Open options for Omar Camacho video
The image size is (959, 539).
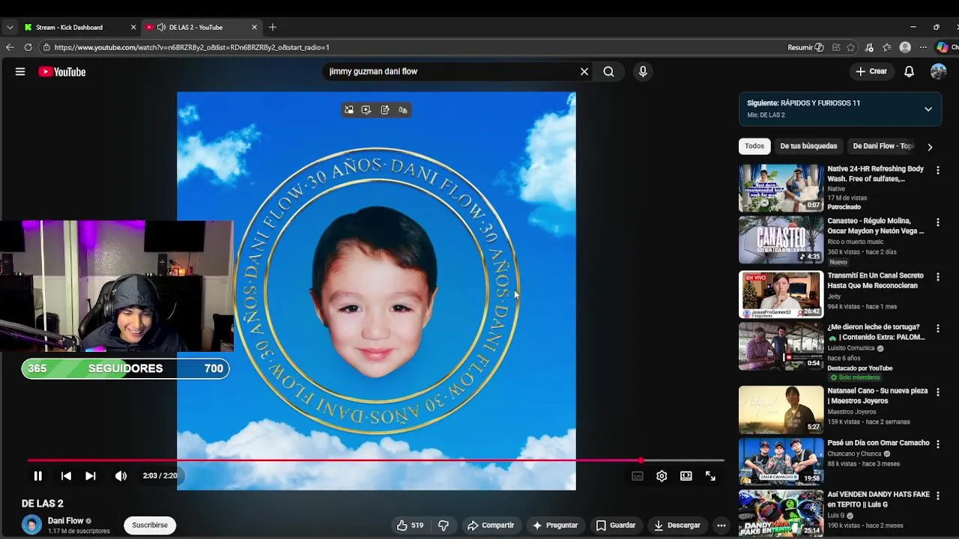[x=937, y=444]
